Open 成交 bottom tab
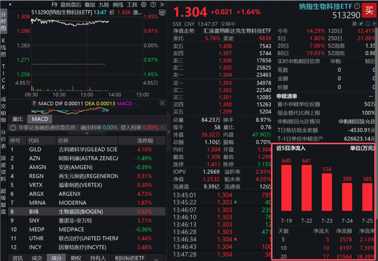Image resolution: width=378 pixels, height=261 pixels. tap(37, 258)
